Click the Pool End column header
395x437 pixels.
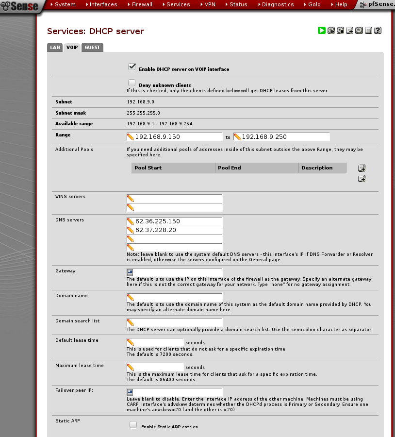click(x=257, y=168)
